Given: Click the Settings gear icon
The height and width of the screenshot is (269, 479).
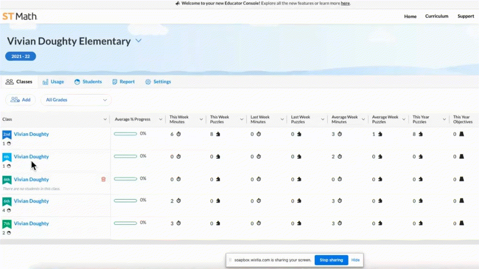Looking at the screenshot, I should (x=148, y=82).
